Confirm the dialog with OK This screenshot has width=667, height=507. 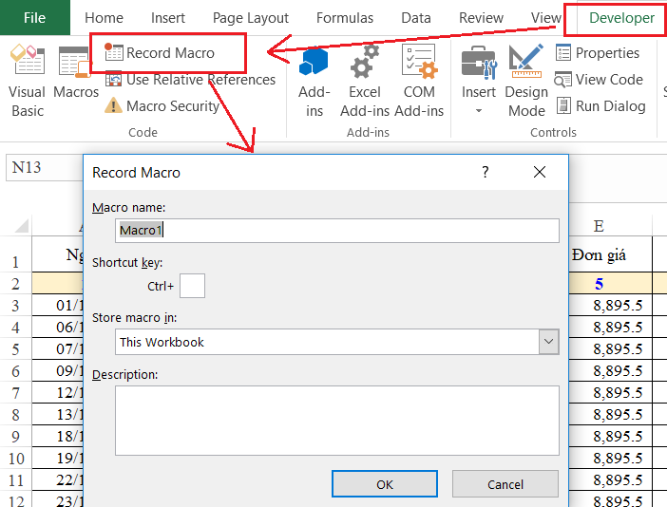(385, 484)
